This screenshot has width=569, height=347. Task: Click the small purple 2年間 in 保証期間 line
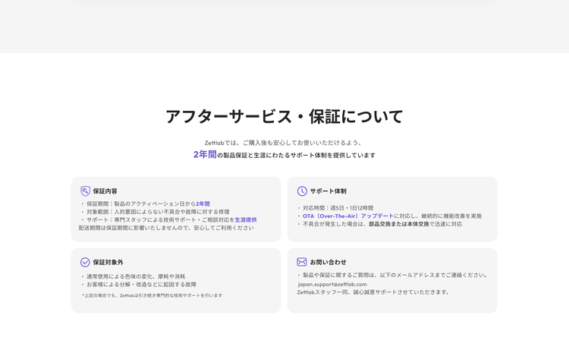coord(203,203)
